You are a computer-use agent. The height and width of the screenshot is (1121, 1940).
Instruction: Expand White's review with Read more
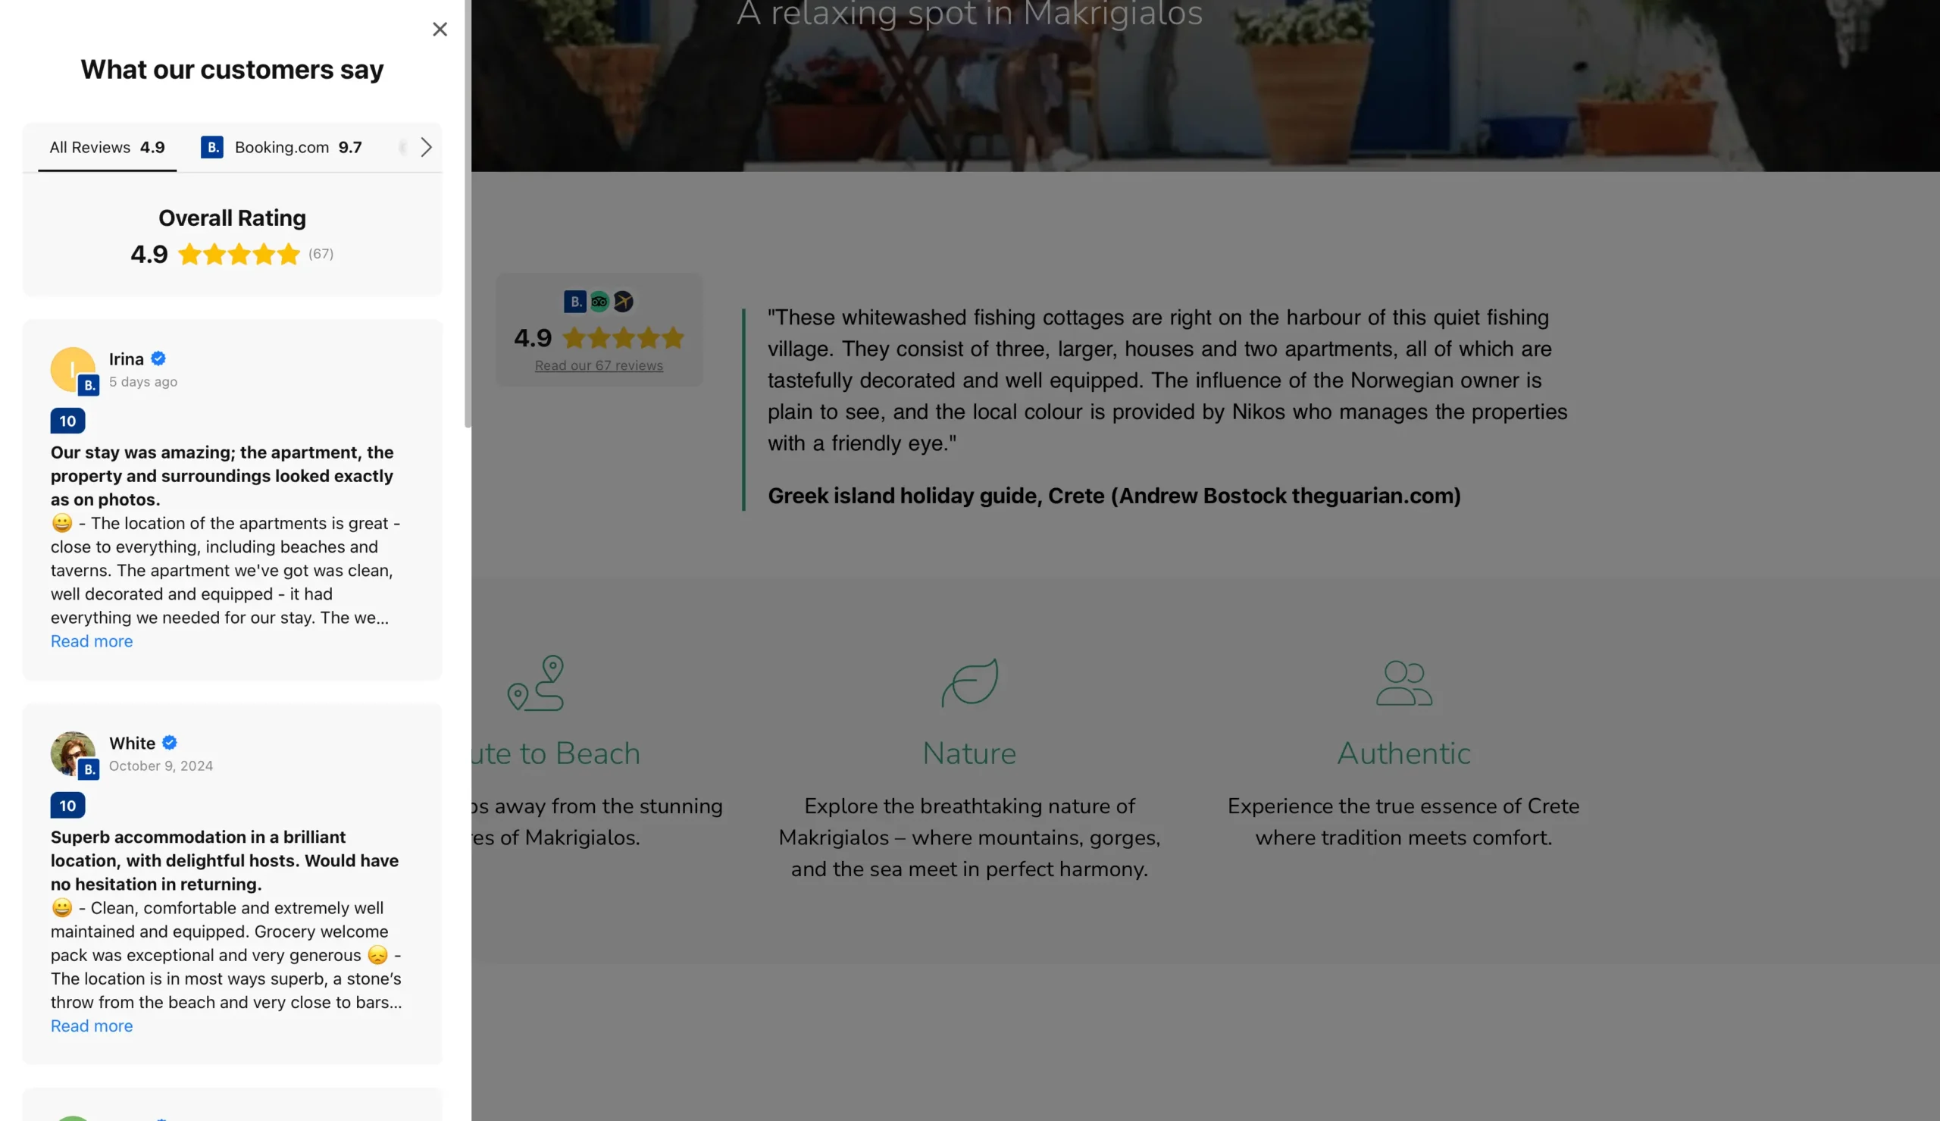92,1026
